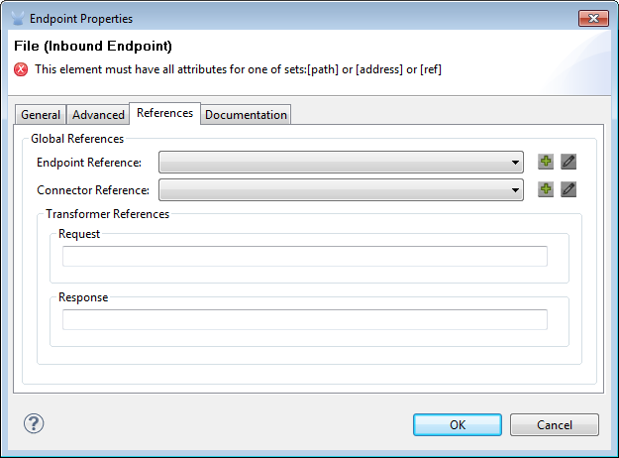
Task: Focus the Request transformer field
Action: coord(304,257)
